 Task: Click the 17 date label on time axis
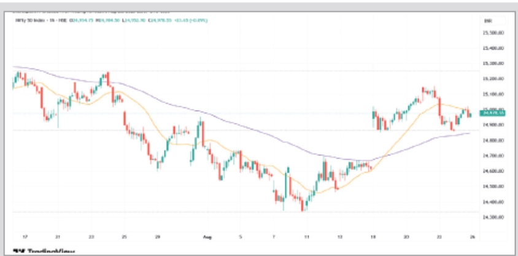coord(24,236)
